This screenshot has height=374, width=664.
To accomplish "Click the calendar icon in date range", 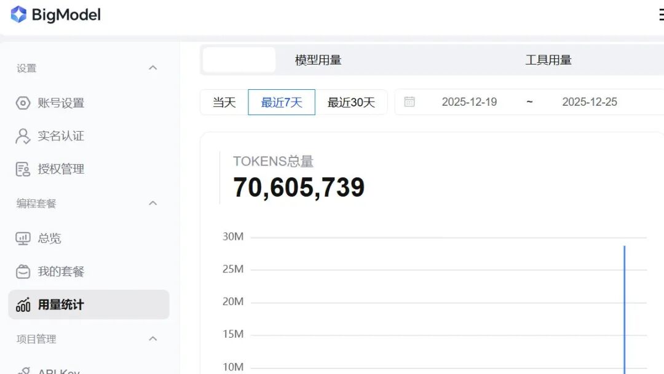I will [x=409, y=101].
